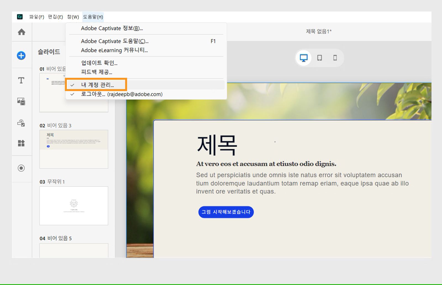This screenshot has height=285, width=442.
Task: Open Adobe Captivate 도움말(C) entry
Action: [x=146, y=41]
